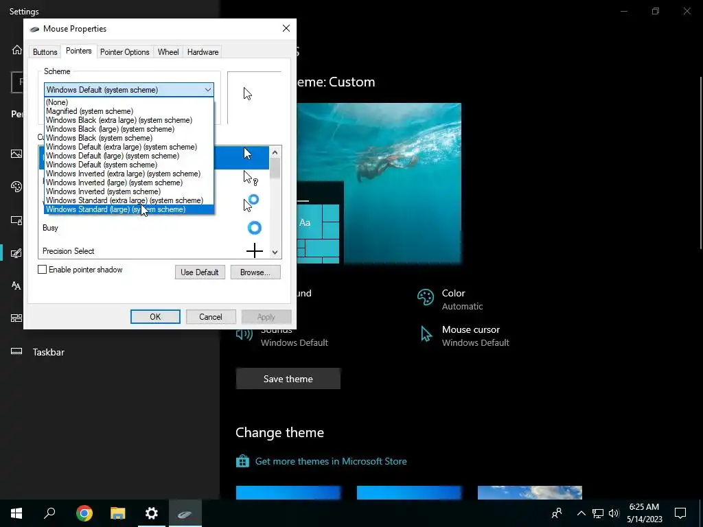Open Taskbar page in Settings sidebar
Screen dimensions: 703x527
click(49, 352)
